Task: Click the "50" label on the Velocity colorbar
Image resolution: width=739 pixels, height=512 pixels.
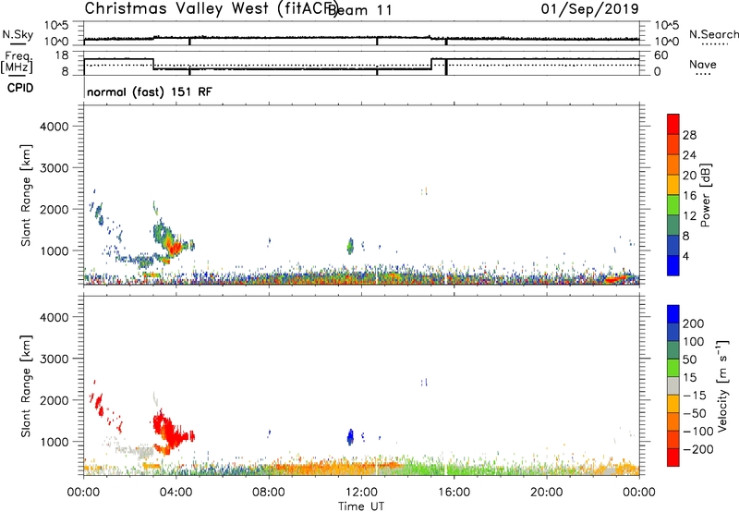Action: (689, 360)
